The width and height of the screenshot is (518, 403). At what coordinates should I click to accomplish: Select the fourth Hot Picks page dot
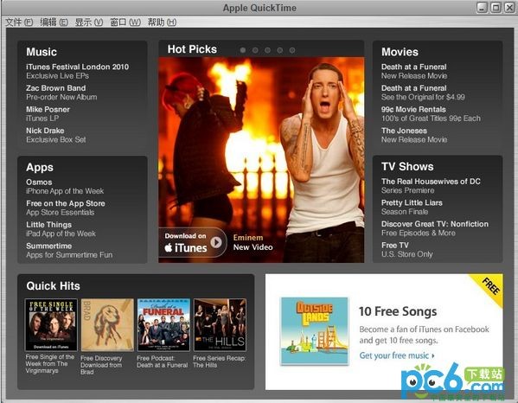click(280, 50)
